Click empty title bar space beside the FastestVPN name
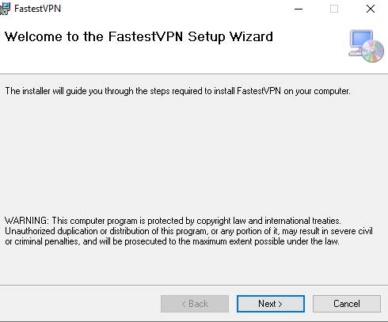 (174, 9)
